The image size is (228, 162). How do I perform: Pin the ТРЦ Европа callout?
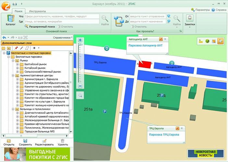click(x=177, y=128)
